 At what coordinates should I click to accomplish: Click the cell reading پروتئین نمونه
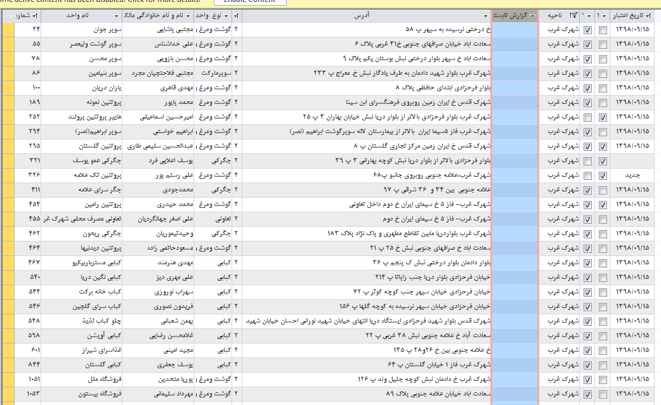tap(82, 102)
